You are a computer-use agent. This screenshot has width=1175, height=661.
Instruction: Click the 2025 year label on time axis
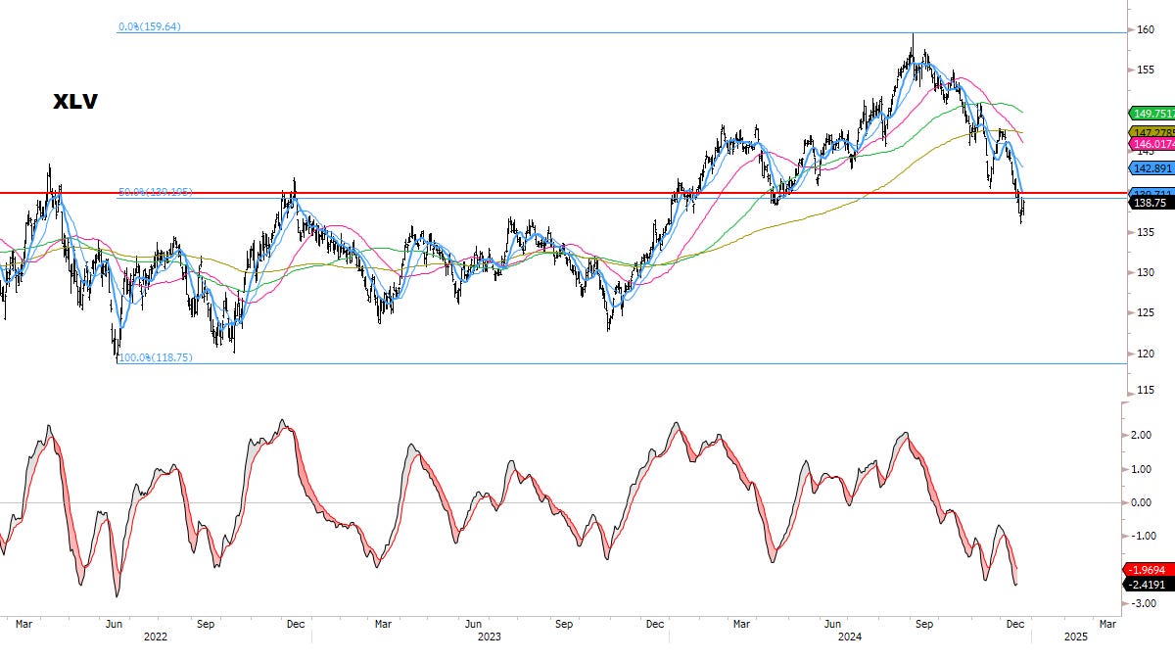click(1075, 637)
